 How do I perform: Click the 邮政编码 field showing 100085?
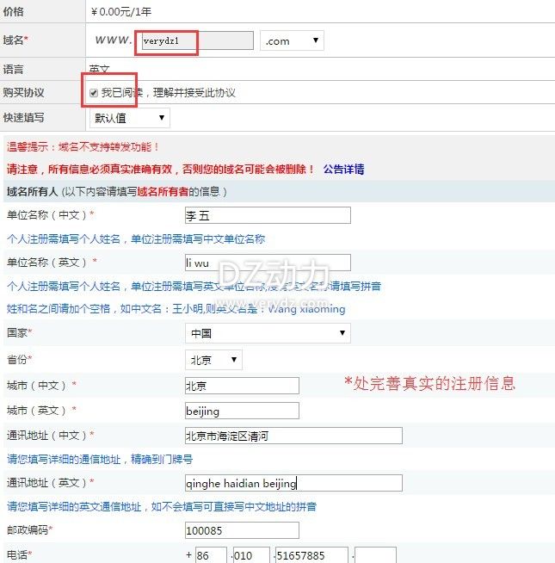click(242, 531)
